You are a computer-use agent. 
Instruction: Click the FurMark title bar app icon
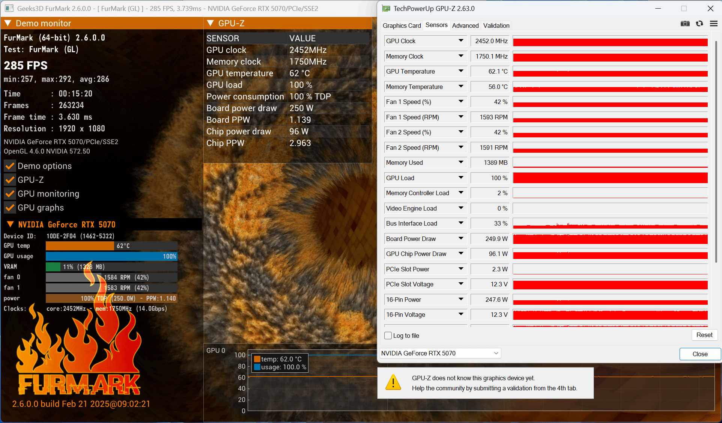coord(9,8)
